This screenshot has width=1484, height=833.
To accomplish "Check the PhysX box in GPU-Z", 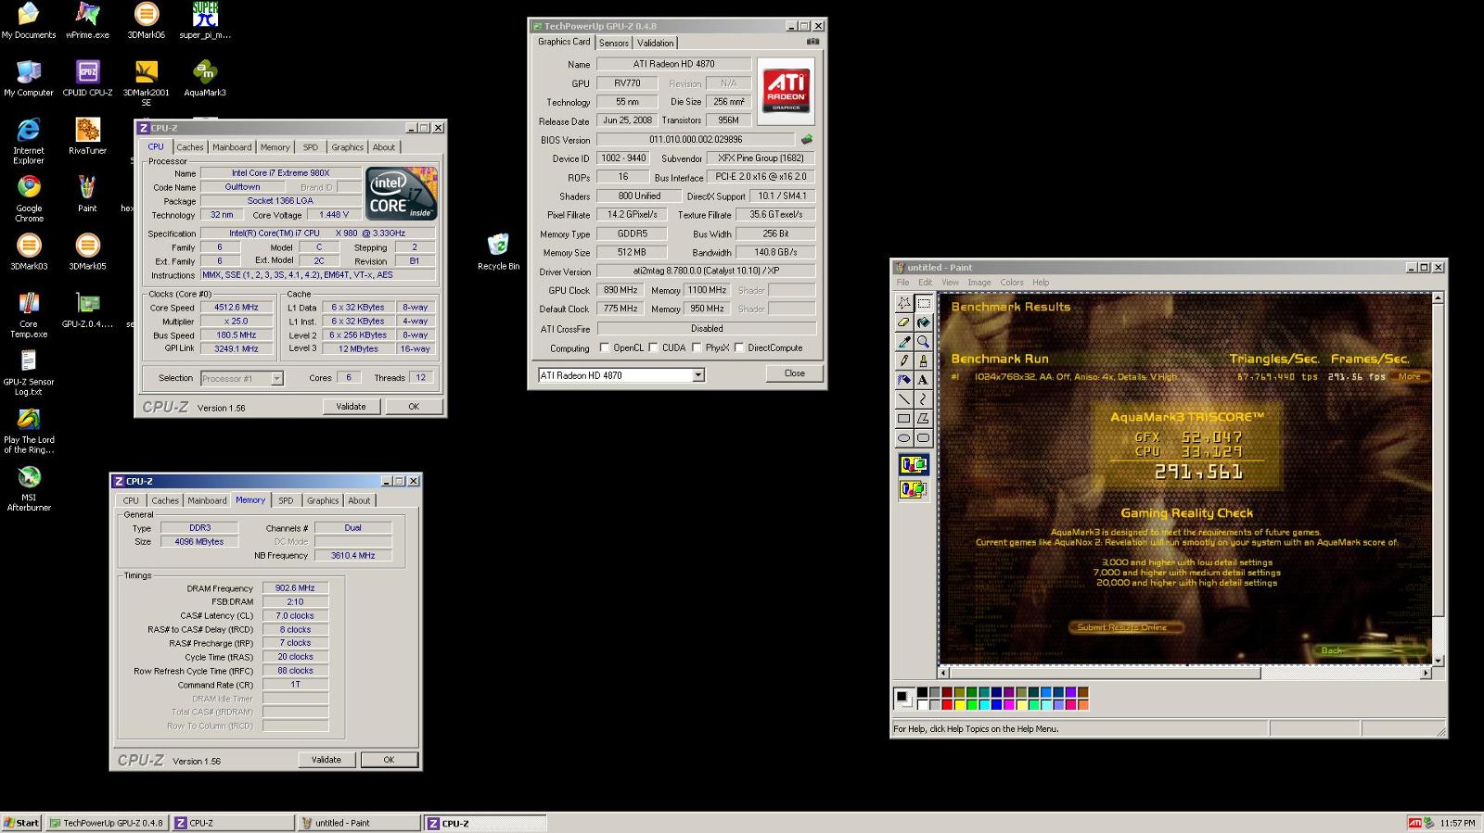I will (x=696, y=348).
